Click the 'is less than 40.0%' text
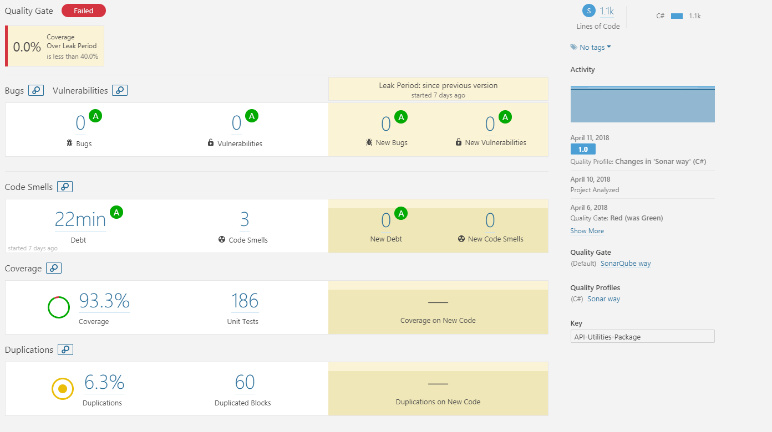The height and width of the screenshot is (432, 772). click(x=73, y=56)
